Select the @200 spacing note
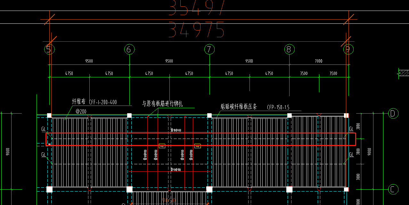Image resolution: width=409 pixels, height=205 pixels. 81,111
